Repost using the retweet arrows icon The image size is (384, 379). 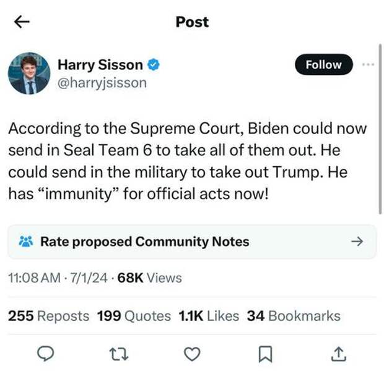[x=119, y=354]
